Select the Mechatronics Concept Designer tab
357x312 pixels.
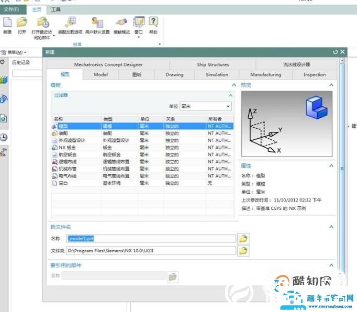tap(108, 65)
